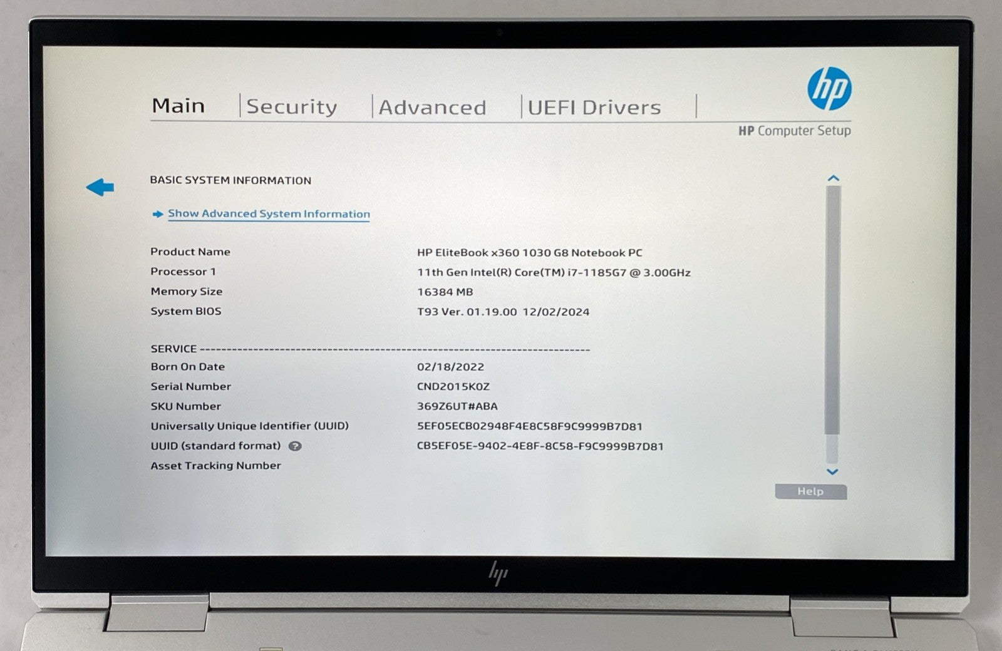This screenshot has height=651, width=1002.
Task: Switch to the Security tab
Action: point(291,106)
